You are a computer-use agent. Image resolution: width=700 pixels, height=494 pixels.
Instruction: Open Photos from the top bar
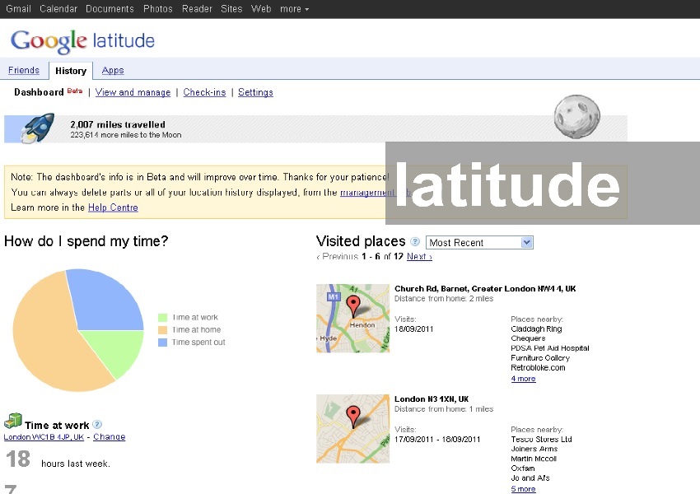click(x=157, y=9)
